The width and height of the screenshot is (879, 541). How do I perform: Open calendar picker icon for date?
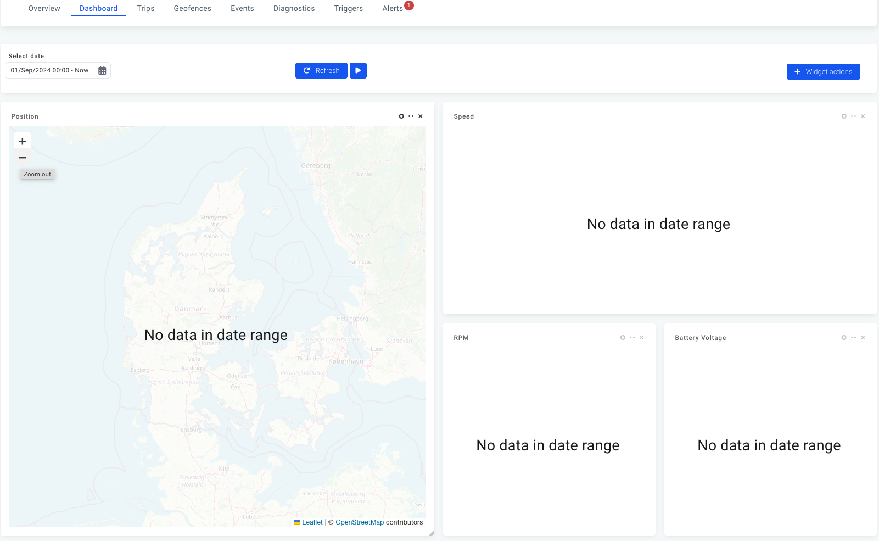[x=102, y=70]
